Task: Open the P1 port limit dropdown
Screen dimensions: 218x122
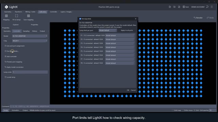Action: (x=120, y=36)
